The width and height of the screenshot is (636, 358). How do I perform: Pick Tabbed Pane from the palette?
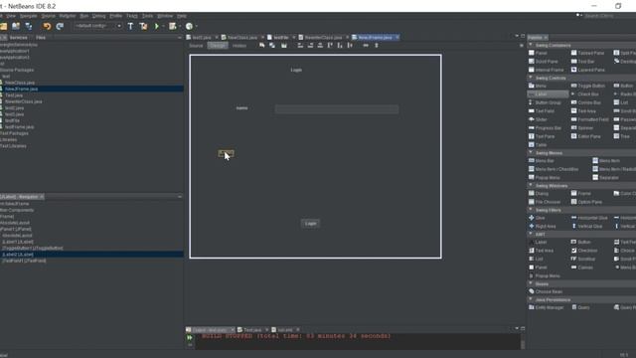click(x=587, y=53)
